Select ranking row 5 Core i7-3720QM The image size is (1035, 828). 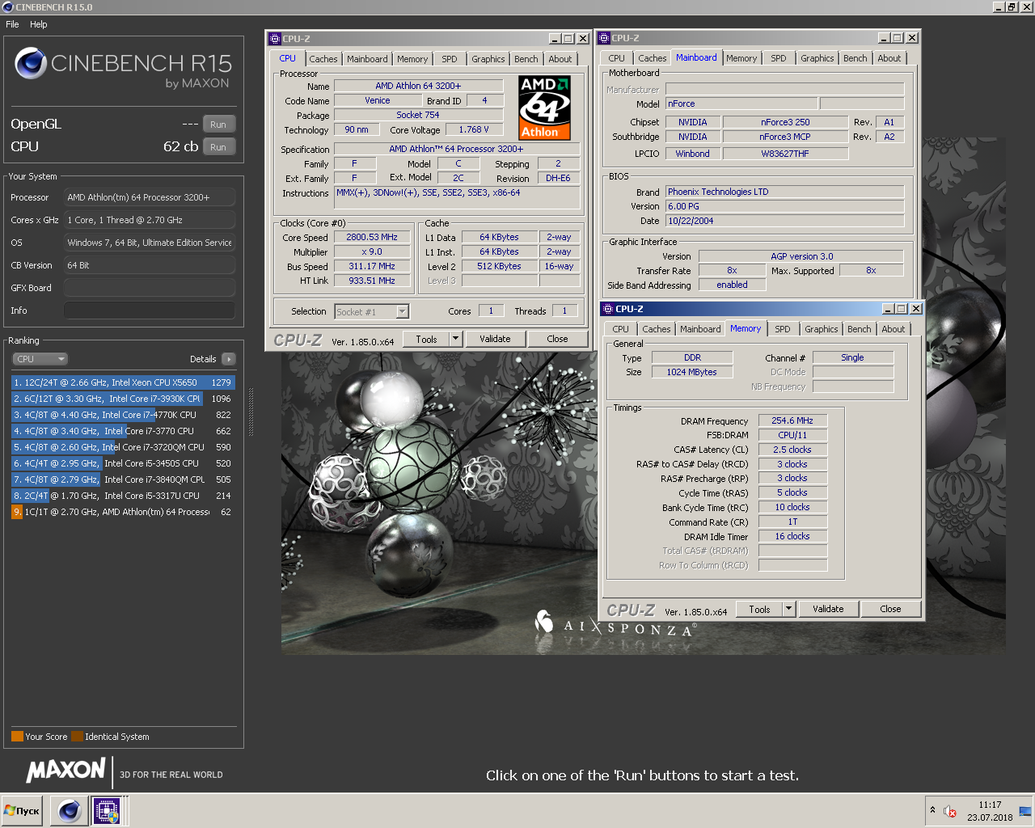[x=123, y=447]
